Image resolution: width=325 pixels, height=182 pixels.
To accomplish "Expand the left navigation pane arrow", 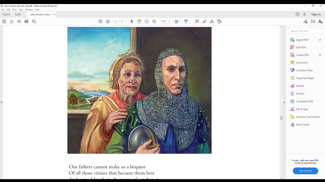I will (x=2, y=102).
